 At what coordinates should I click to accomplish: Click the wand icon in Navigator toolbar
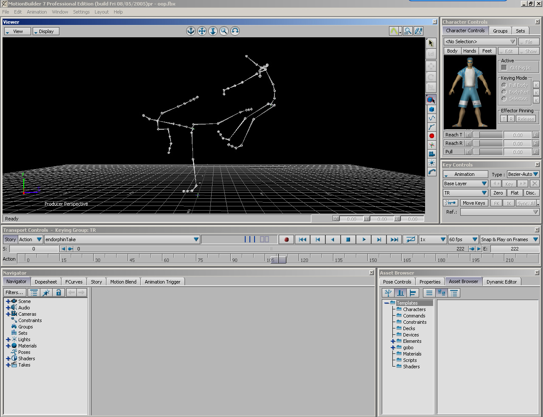[46, 292]
